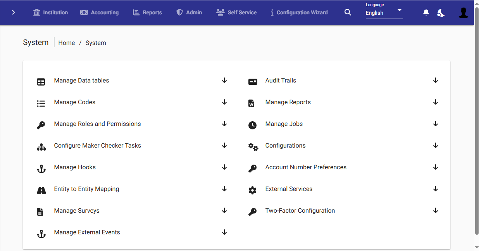Click the down arrow for Audit Trails

coord(436,81)
